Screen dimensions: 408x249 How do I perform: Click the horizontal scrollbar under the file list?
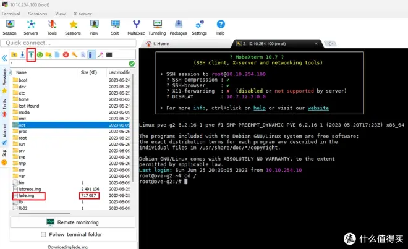click(45, 213)
